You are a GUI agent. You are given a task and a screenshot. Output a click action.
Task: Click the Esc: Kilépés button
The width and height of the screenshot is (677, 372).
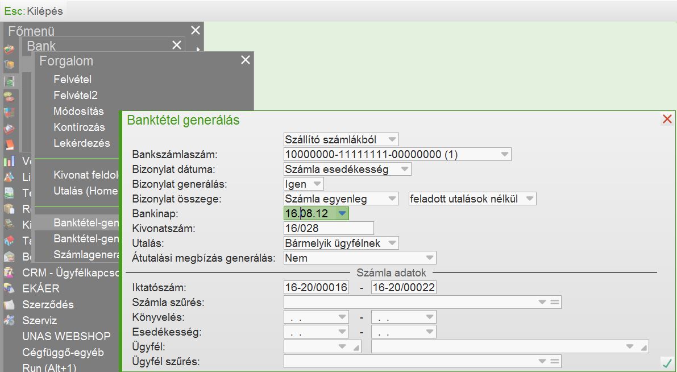(33, 11)
